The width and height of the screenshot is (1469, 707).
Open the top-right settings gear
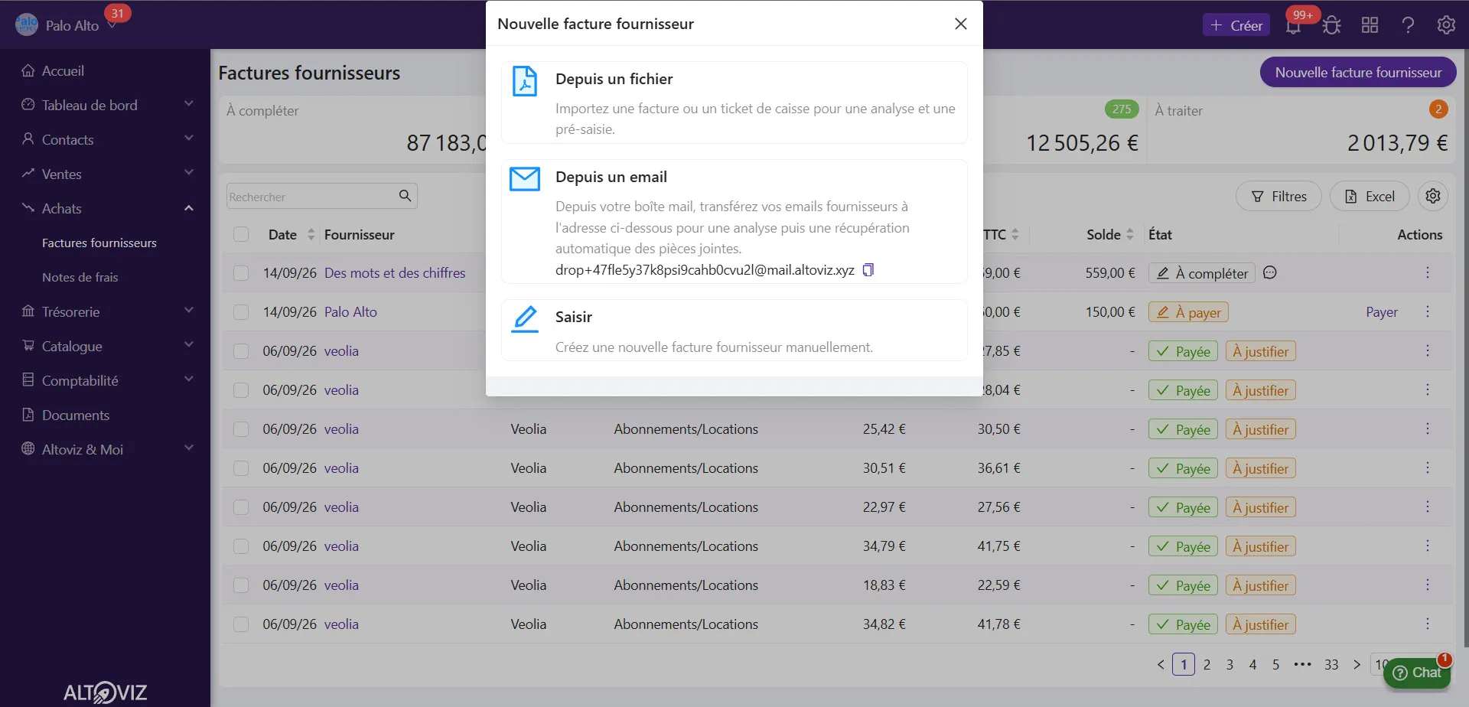(x=1446, y=25)
